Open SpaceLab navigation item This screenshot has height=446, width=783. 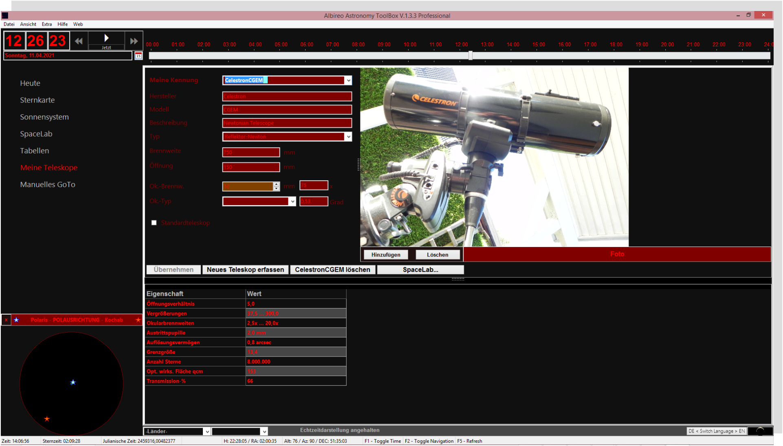pyautogui.click(x=36, y=134)
